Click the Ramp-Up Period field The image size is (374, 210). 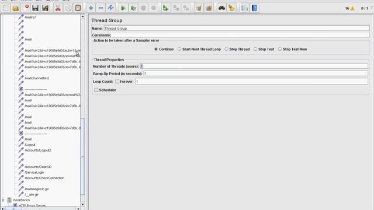click(x=256, y=73)
